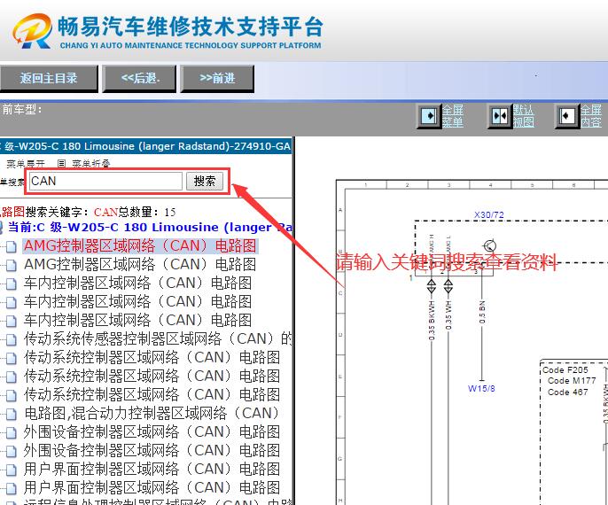Click the default view (默认视图) icon
This screenshot has height=505, width=608.
[500, 115]
